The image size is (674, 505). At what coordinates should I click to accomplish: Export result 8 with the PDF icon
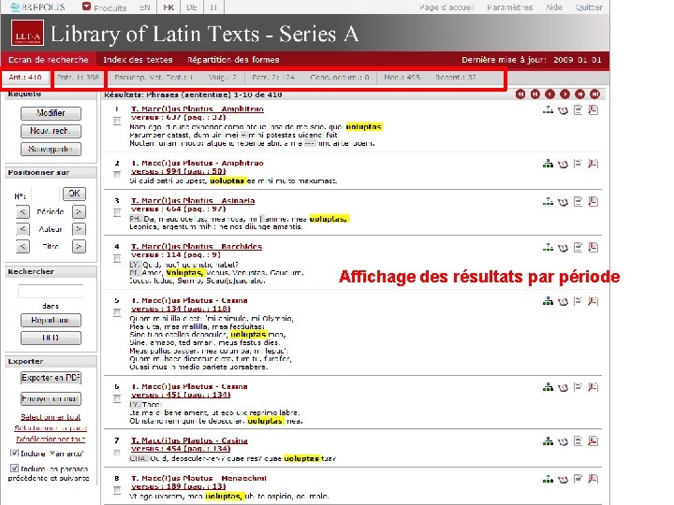pyautogui.click(x=593, y=479)
